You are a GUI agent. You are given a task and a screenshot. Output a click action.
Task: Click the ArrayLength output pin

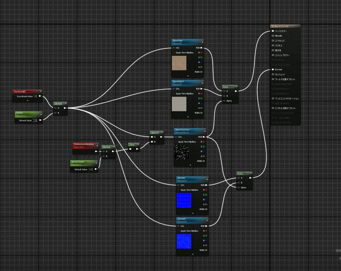[x=96, y=169]
